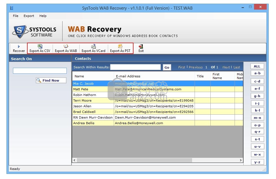Click email cell ending E294205
This screenshot has height=179, width=276.
click(154, 106)
